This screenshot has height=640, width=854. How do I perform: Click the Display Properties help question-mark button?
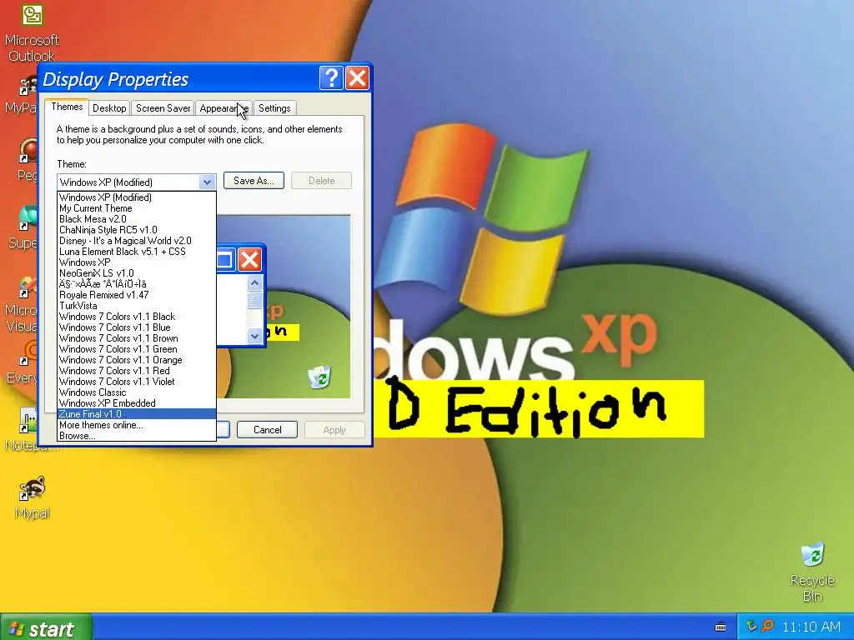331,78
